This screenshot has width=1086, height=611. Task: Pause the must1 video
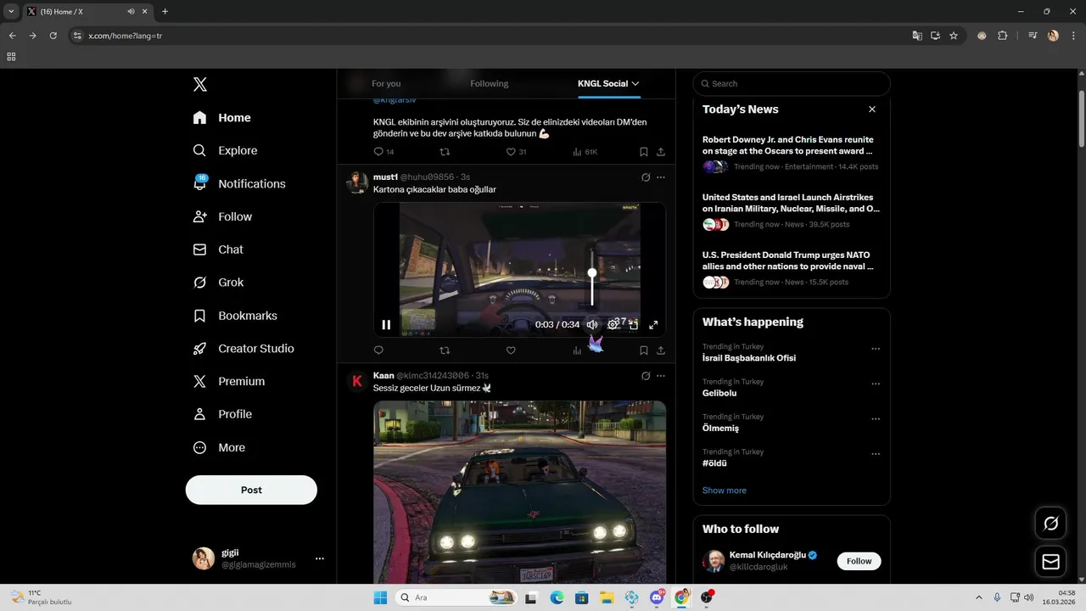386,324
